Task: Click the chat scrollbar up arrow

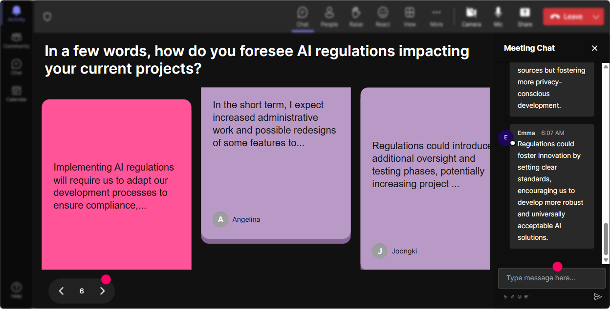Action: 606,66
